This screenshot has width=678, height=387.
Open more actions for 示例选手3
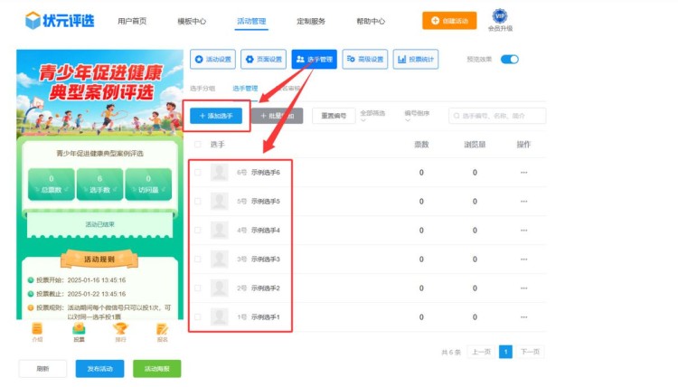click(523, 260)
